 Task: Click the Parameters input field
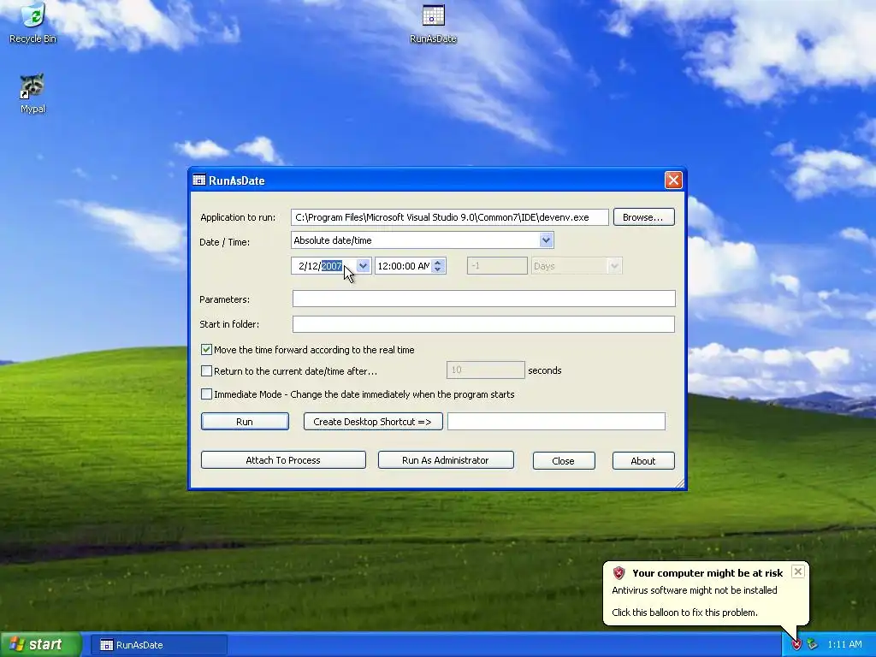[484, 299]
